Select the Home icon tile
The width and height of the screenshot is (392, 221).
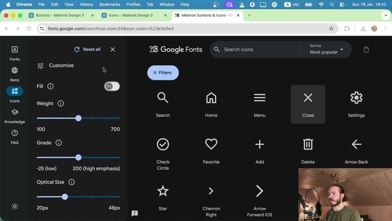tap(211, 104)
